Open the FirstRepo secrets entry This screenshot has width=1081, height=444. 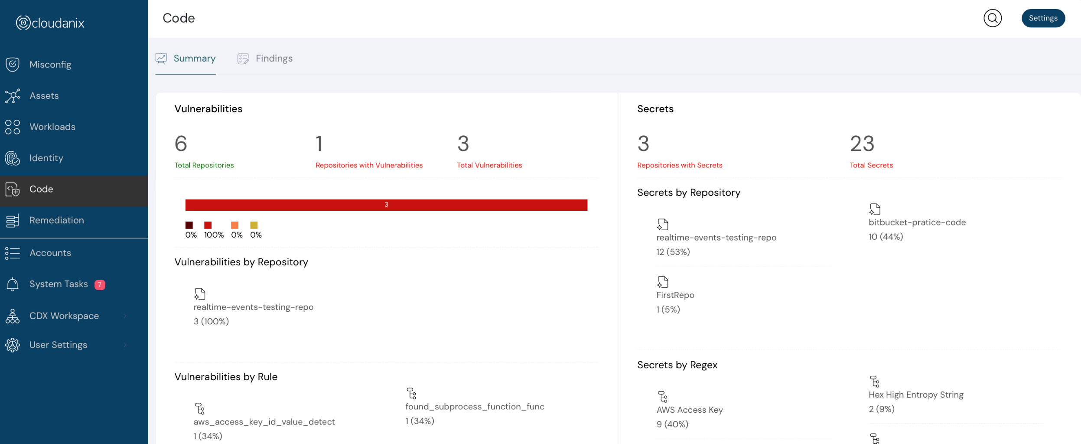coord(675,294)
